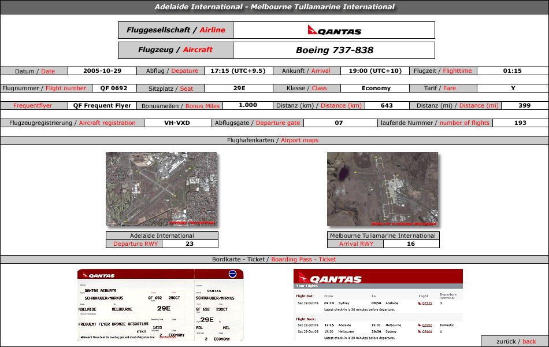Click the Abflugsgate / Departure gate label

257,123
